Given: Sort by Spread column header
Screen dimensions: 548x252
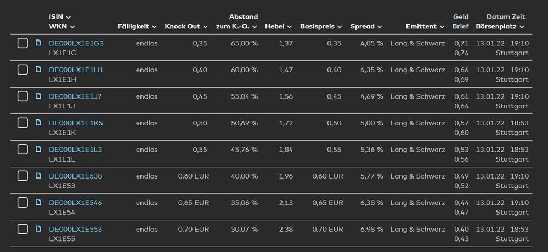Looking at the screenshot, I should click(367, 26).
